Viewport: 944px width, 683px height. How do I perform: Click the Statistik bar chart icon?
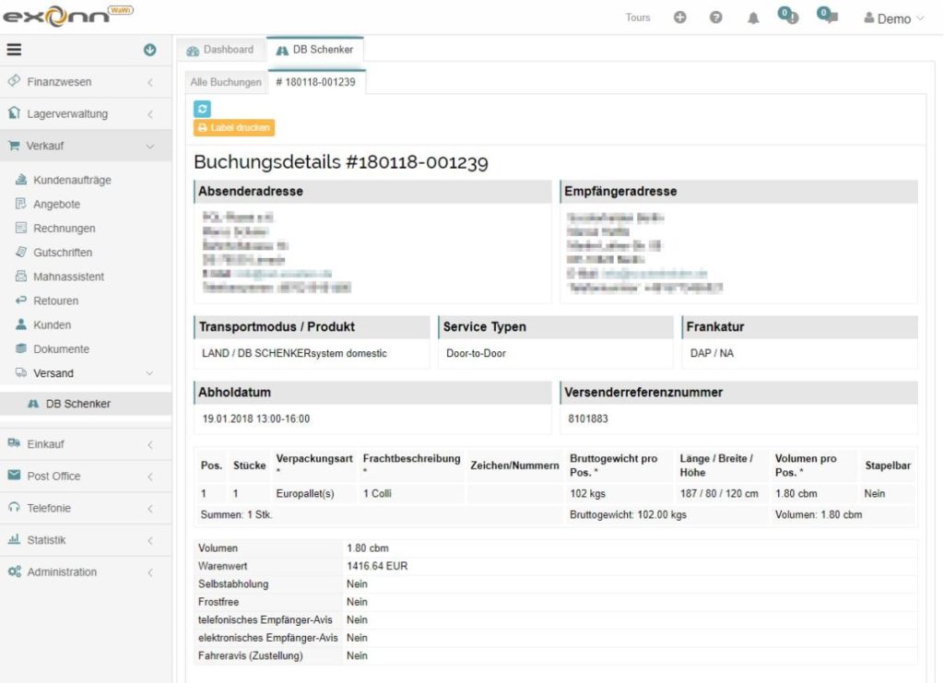[14, 539]
